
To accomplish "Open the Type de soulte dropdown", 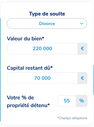I will tap(47, 24).
